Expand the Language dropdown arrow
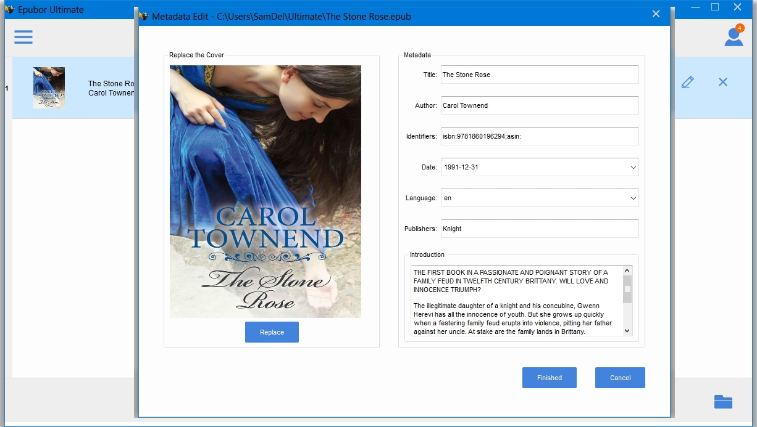The image size is (757, 427). 633,198
